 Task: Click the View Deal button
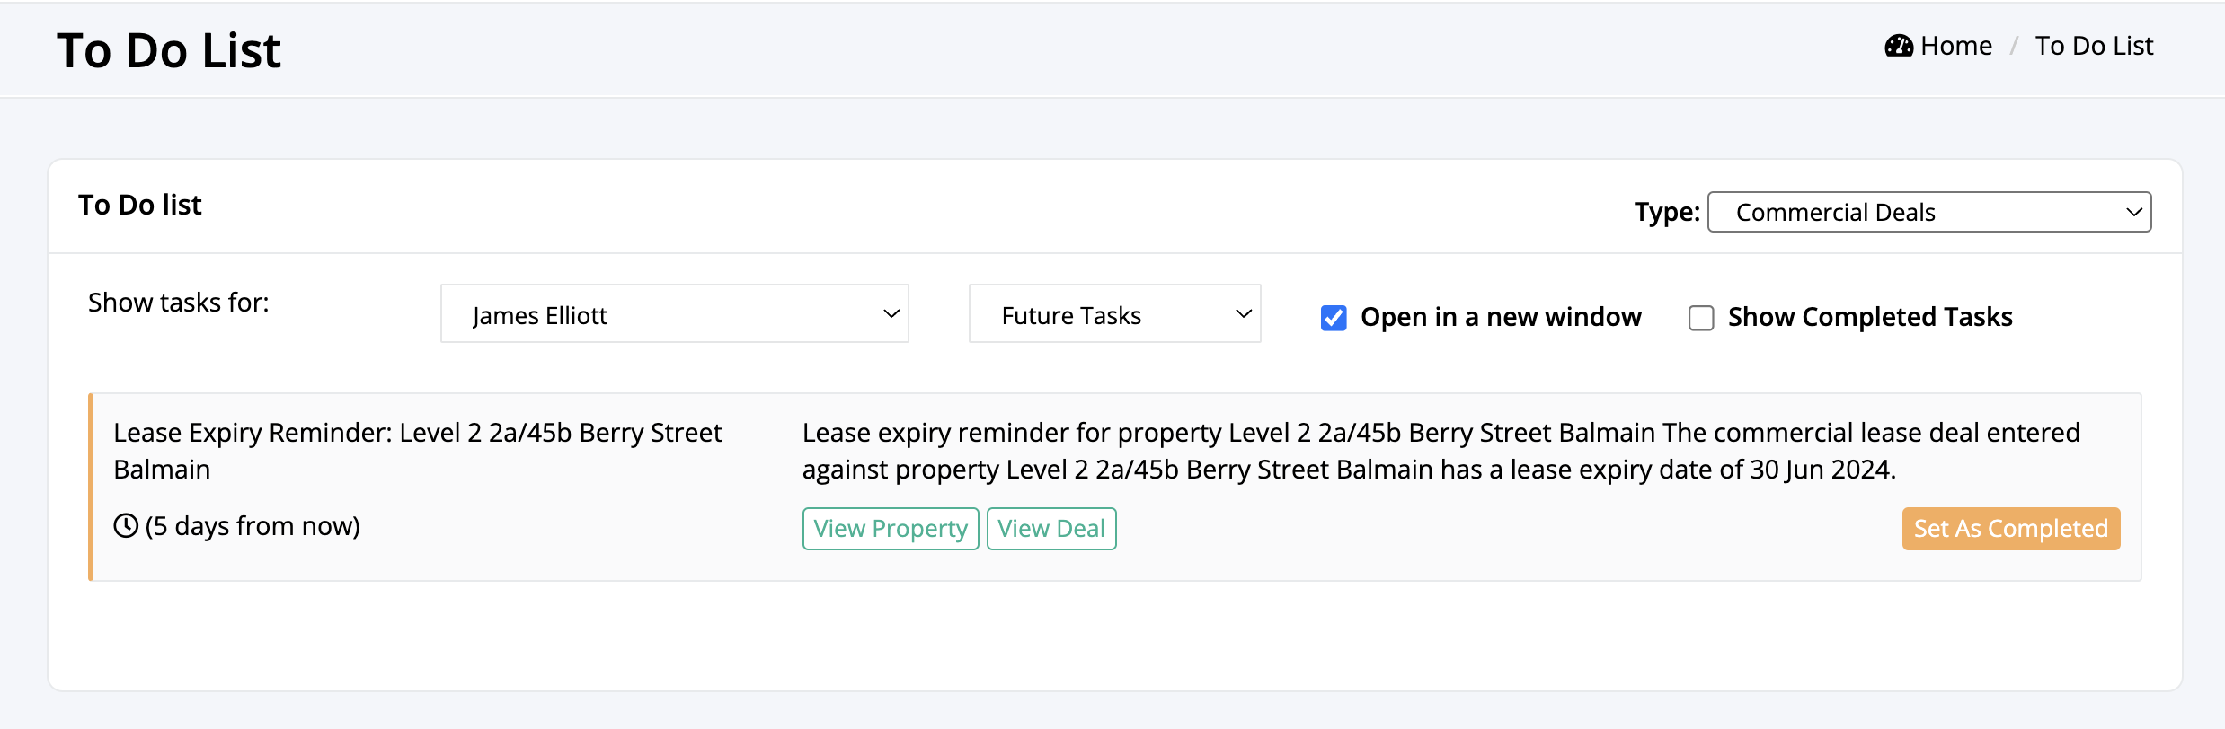click(x=1051, y=529)
